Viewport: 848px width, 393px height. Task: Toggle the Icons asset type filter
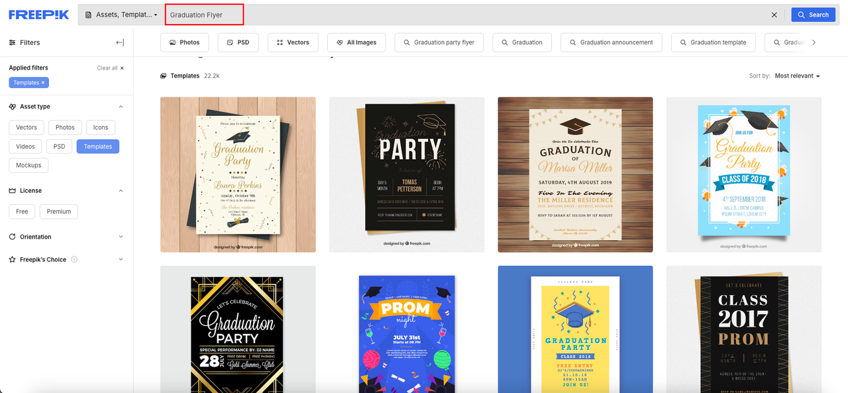pos(101,127)
